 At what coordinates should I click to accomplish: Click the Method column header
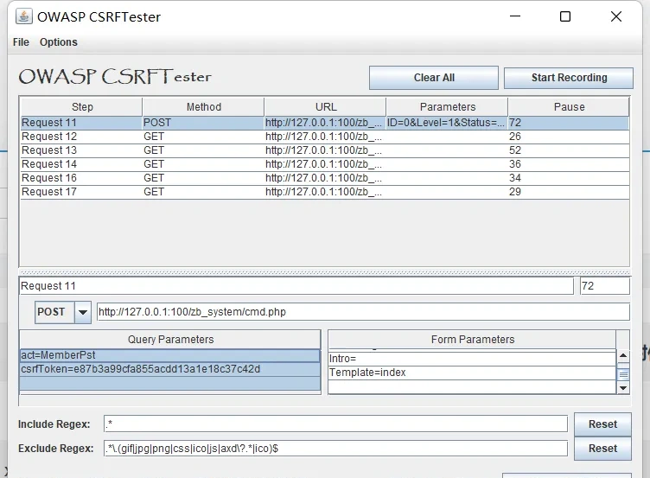(203, 107)
